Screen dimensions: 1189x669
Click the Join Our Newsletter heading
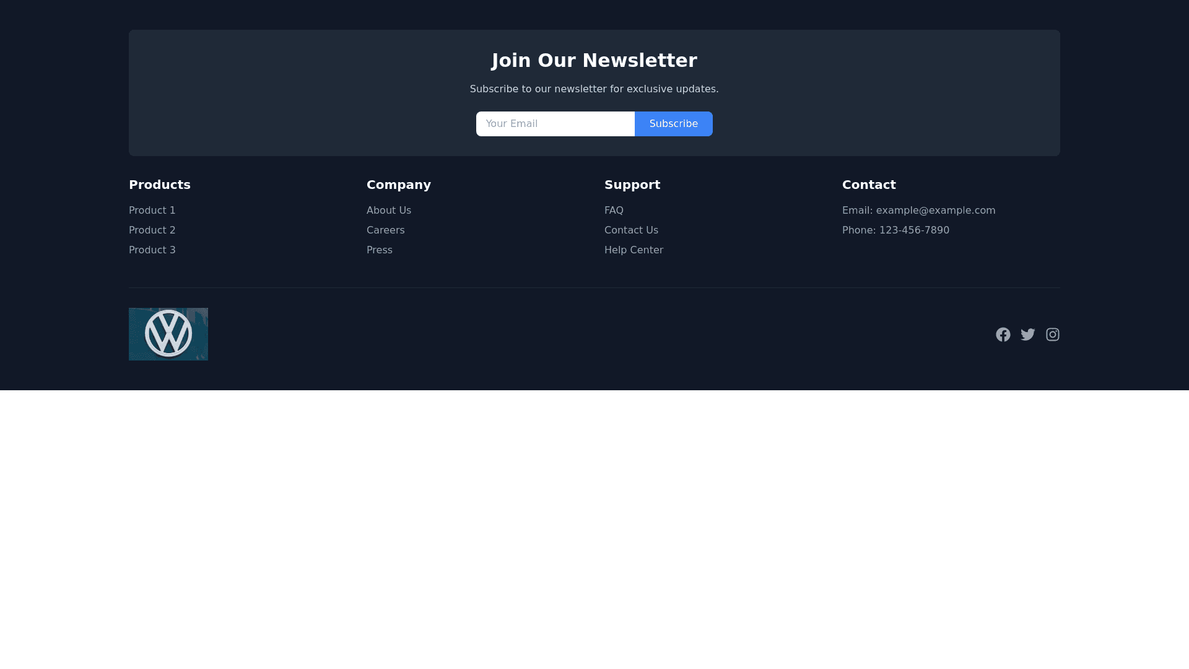coord(594,61)
